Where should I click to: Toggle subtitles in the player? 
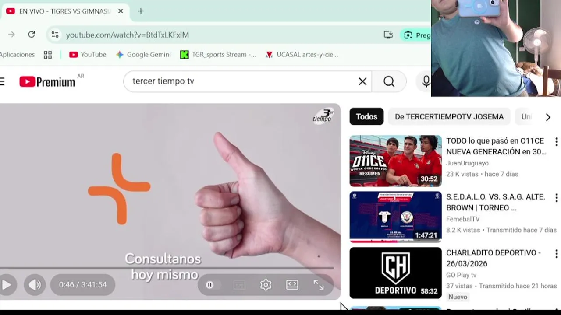pyautogui.click(x=239, y=285)
